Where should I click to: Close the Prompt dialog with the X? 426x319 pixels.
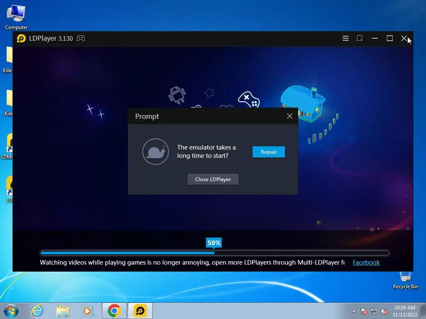pyautogui.click(x=290, y=116)
